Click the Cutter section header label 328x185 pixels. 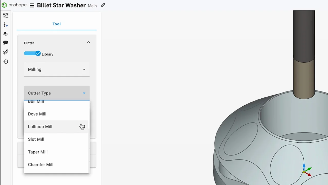29,43
